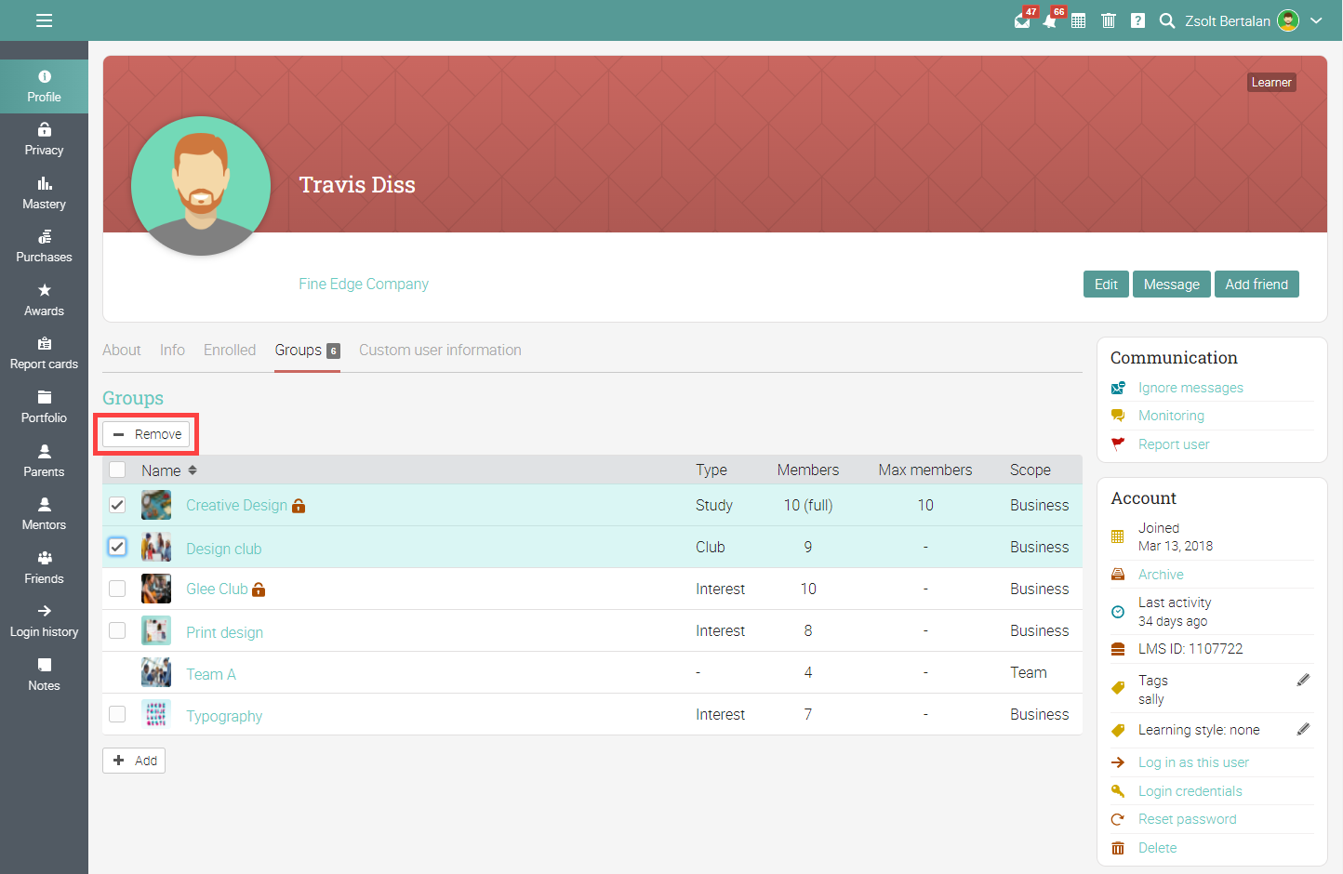Open the Privacy sidebar item

[x=44, y=140]
